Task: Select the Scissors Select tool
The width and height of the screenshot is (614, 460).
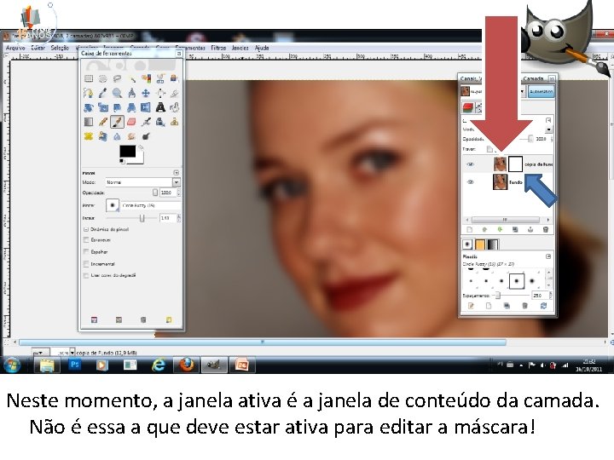Action: coord(160,78)
